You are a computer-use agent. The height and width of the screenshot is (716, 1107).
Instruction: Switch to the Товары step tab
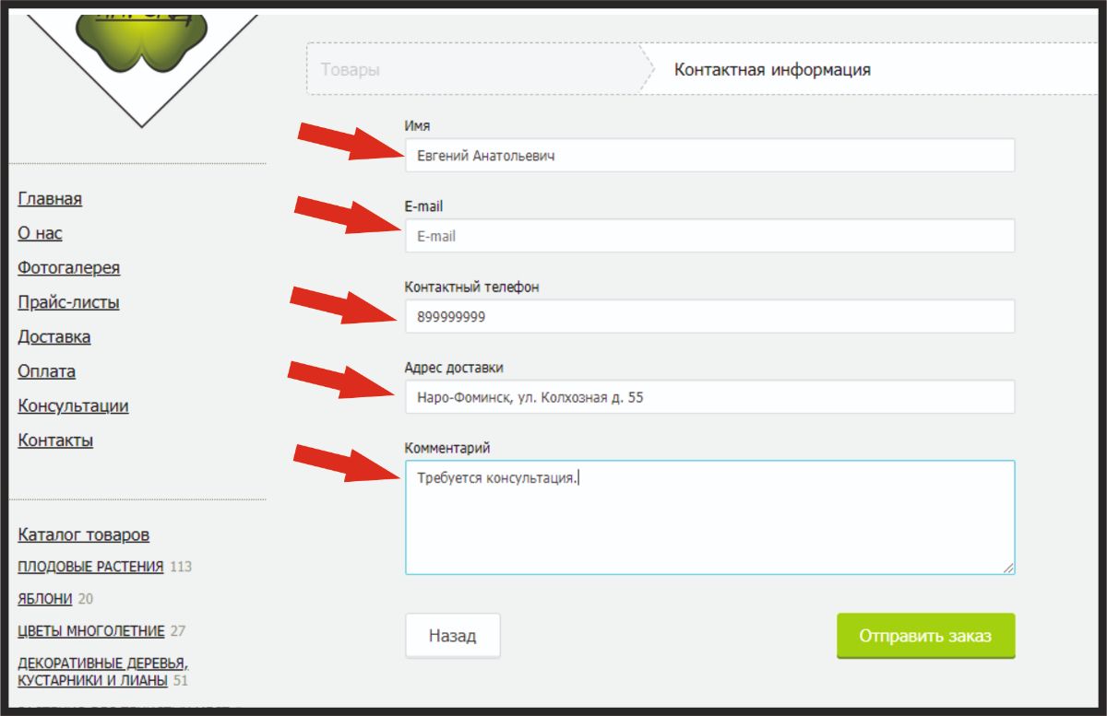pos(351,70)
